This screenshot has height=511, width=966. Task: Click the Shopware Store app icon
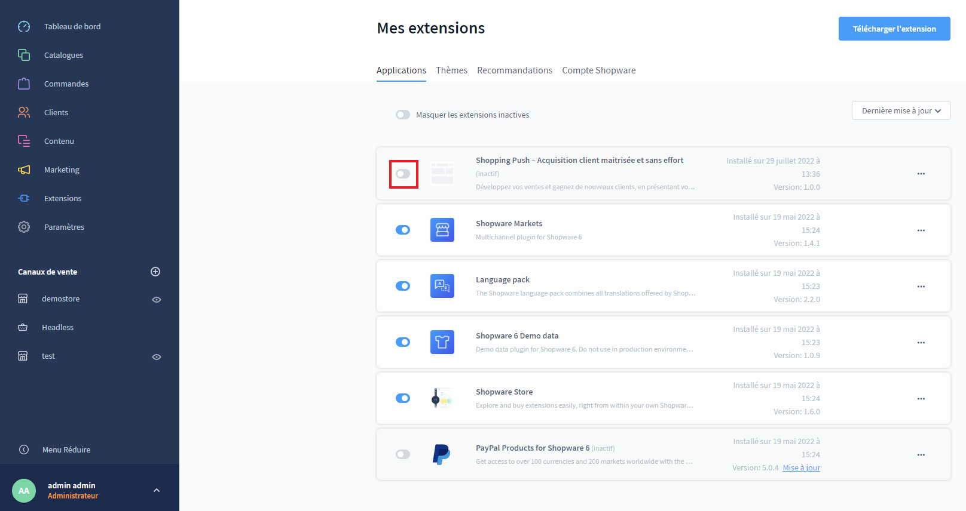442,398
